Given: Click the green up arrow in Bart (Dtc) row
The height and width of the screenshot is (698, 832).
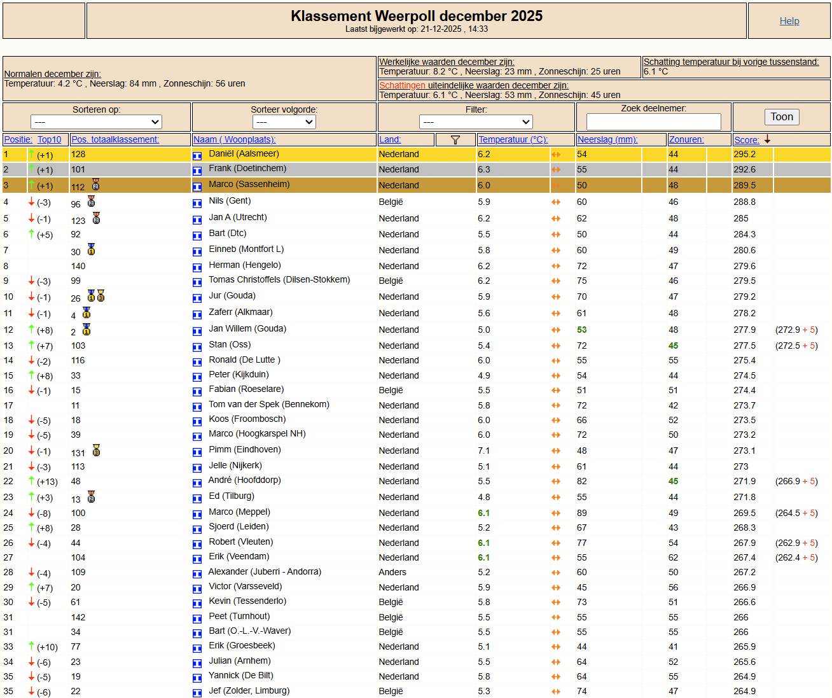Looking at the screenshot, I should (31, 234).
